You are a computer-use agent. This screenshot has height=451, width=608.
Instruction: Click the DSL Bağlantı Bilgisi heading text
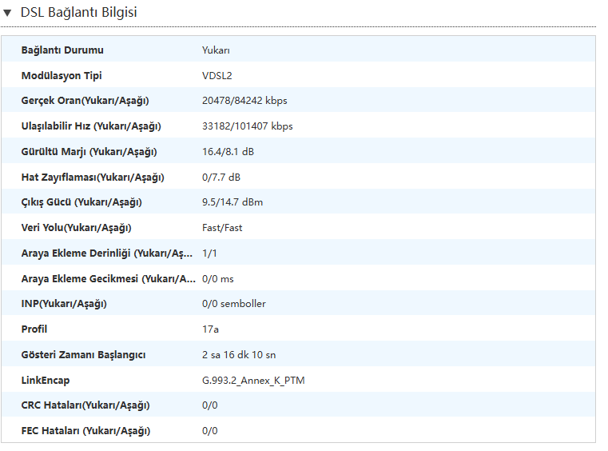[79, 13]
